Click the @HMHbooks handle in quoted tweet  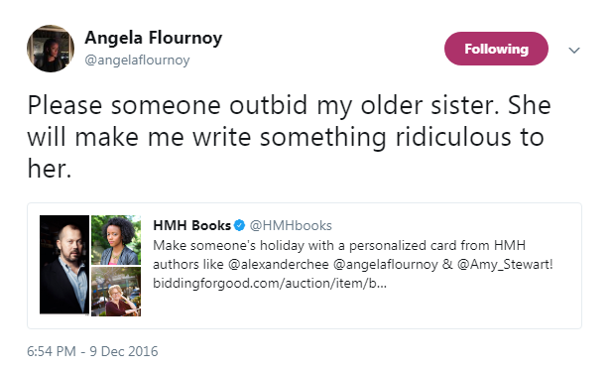click(x=291, y=226)
